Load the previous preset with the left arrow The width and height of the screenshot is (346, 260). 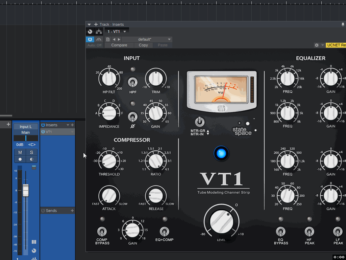tap(114, 39)
